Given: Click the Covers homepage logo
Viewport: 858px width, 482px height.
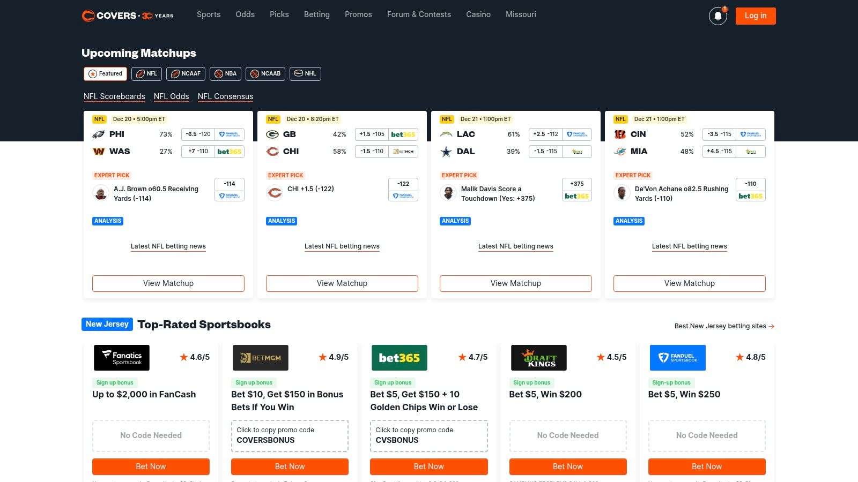Looking at the screenshot, I should click(127, 16).
